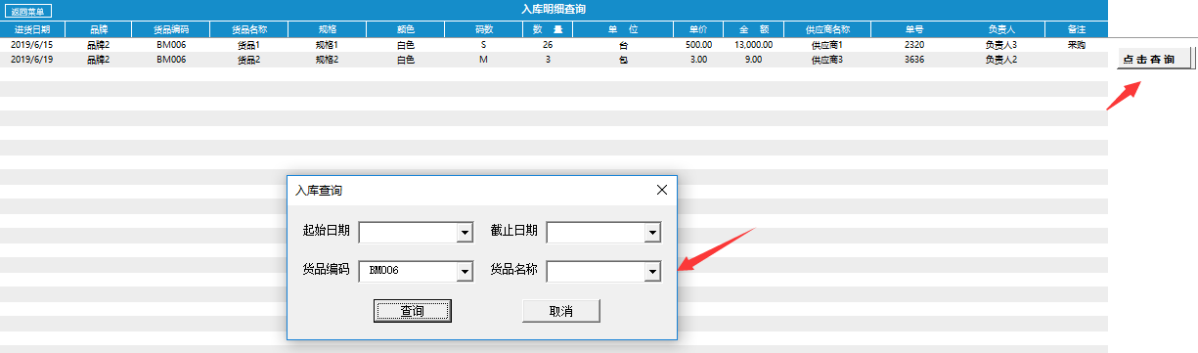Click the 规格2 cell
The height and width of the screenshot is (353, 1198).
tap(326, 60)
